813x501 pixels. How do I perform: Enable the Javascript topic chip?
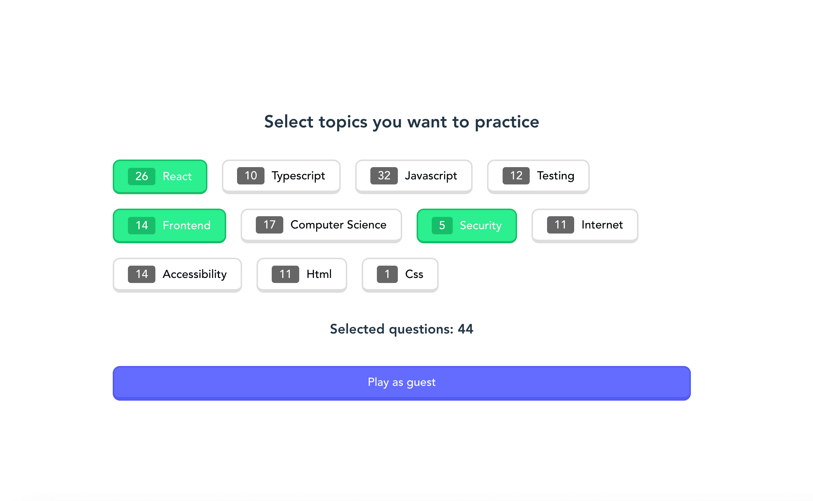point(414,177)
